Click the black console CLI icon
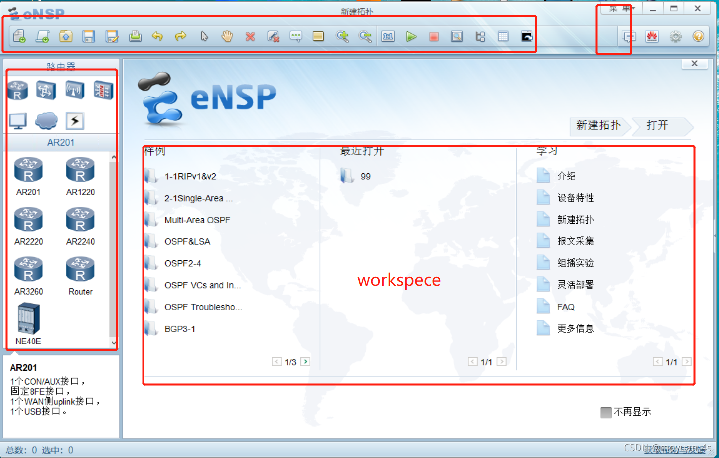 (527, 36)
